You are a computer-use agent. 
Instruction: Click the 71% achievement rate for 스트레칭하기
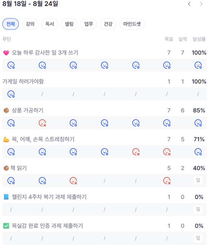point(199,139)
